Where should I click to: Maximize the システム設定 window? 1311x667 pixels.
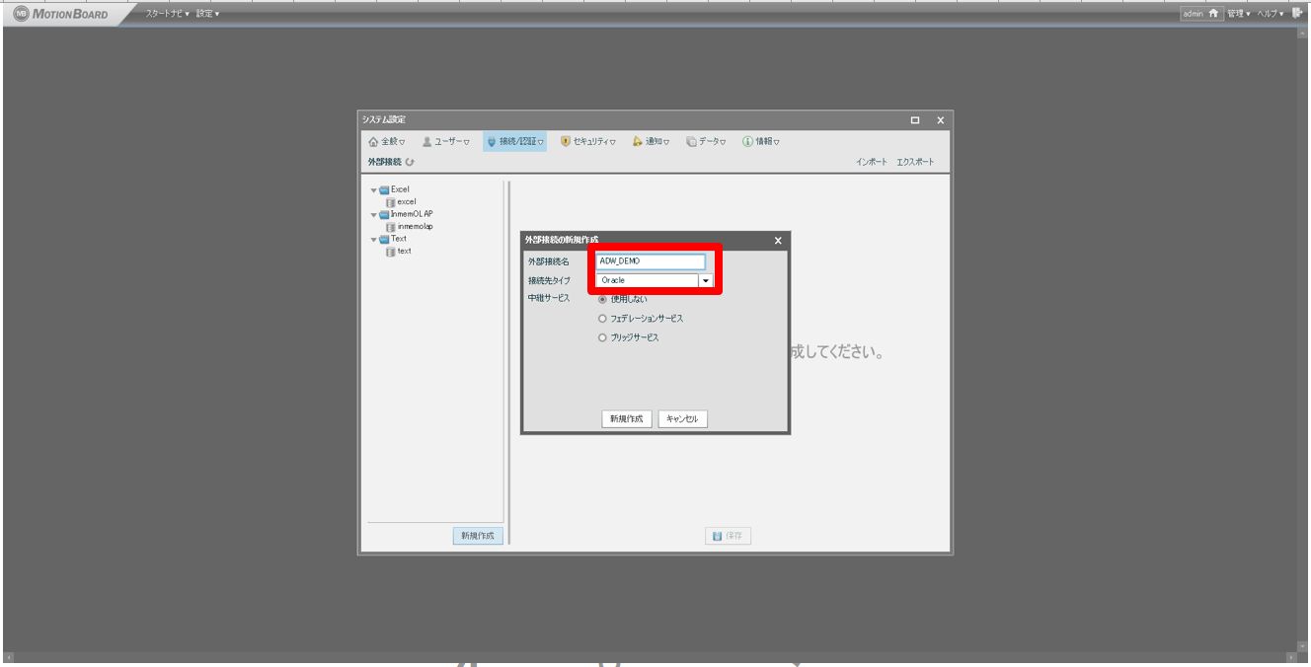916,120
